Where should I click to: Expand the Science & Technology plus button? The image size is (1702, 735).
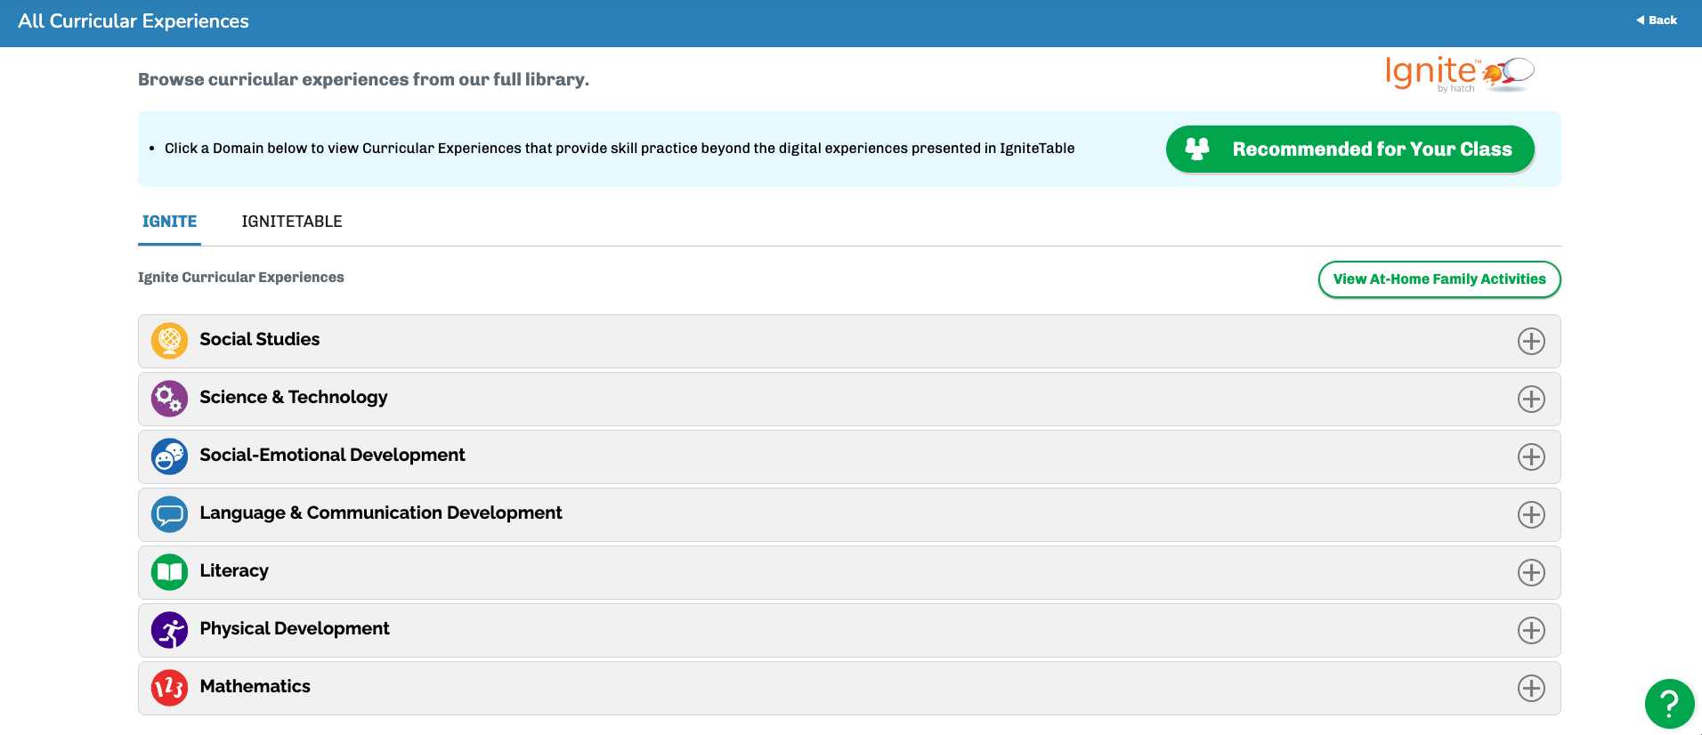(x=1531, y=399)
